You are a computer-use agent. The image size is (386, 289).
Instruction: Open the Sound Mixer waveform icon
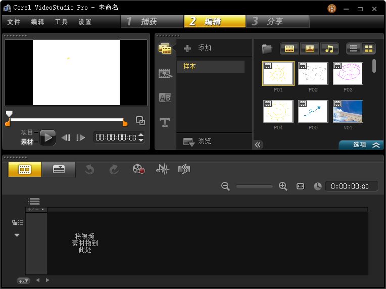[162, 170]
